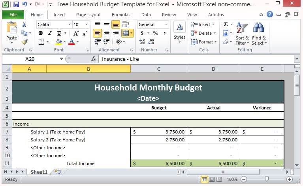Click the green File button
303x186 pixels.
13,15
